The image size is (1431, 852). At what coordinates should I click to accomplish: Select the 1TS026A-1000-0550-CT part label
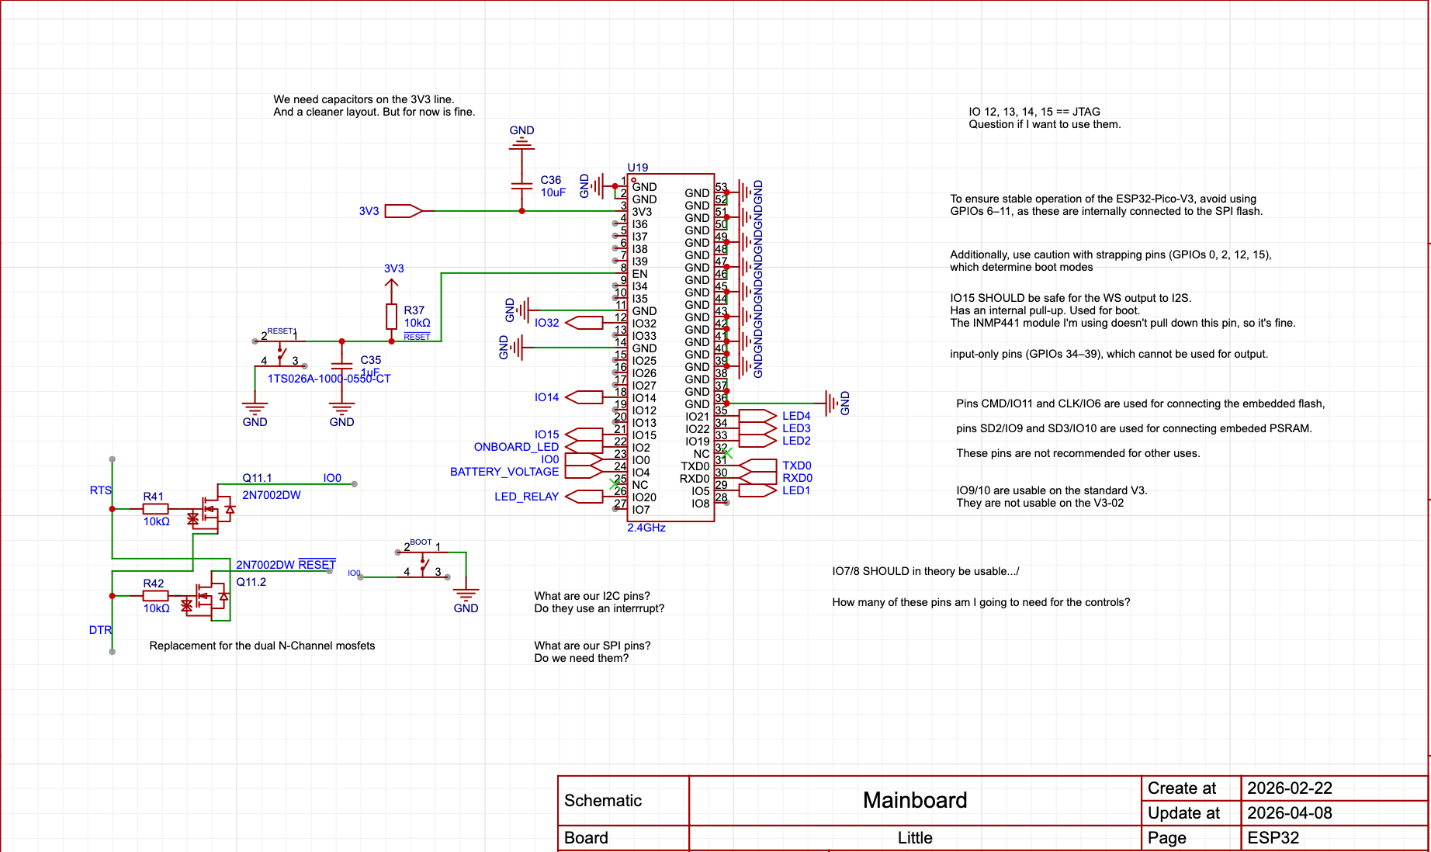click(329, 379)
